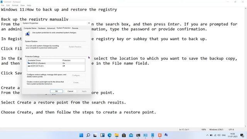
Task: Click Notepad text 'Choose Create, and then follow'
Action: (x=36, y=112)
